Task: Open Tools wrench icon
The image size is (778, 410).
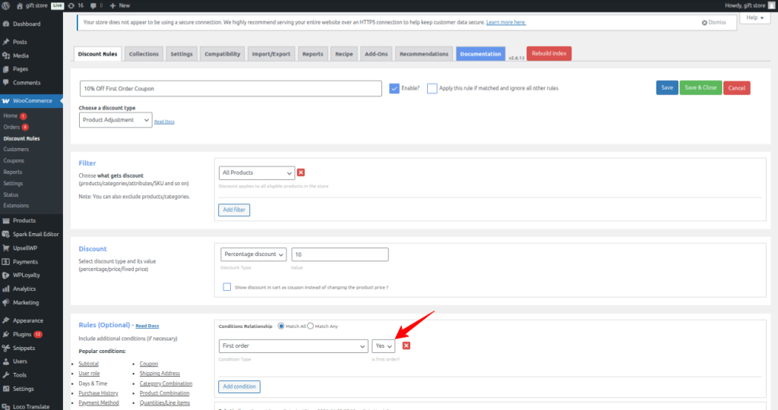Action: click(6, 375)
